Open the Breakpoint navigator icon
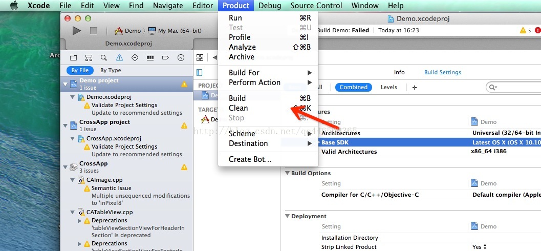This screenshot has height=251, width=541. [x=165, y=58]
